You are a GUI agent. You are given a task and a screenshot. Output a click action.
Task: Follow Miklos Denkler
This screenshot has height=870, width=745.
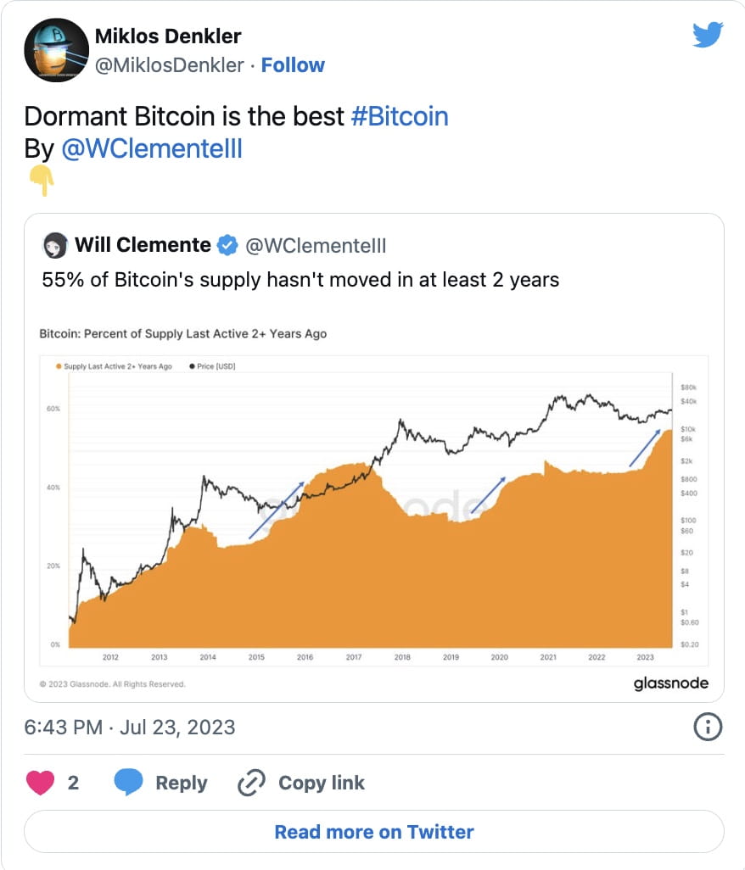[293, 64]
